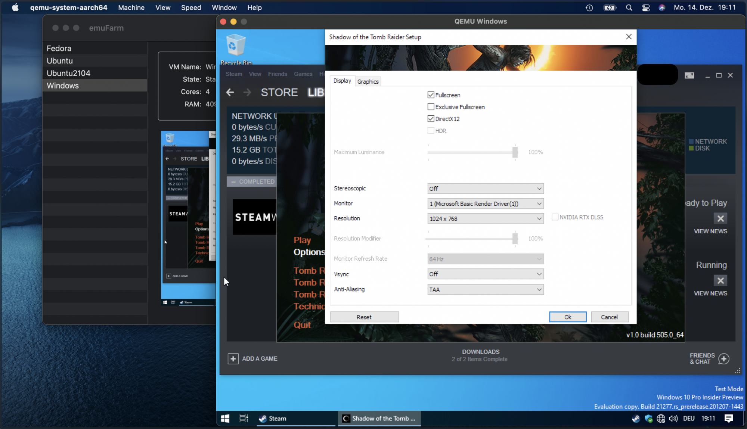This screenshot has width=747, height=429.
Task: Open Windows notification center icon
Action: [x=728, y=419]
